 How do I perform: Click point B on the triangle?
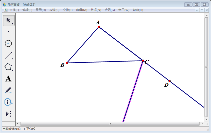click(x=67, y=63)
